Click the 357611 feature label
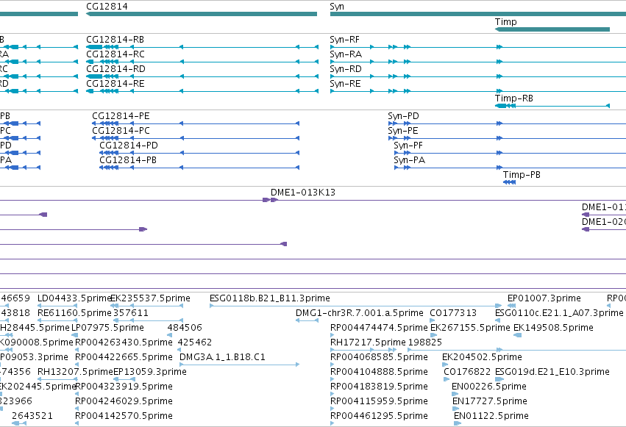626x427 pixels. pos(131,313)
